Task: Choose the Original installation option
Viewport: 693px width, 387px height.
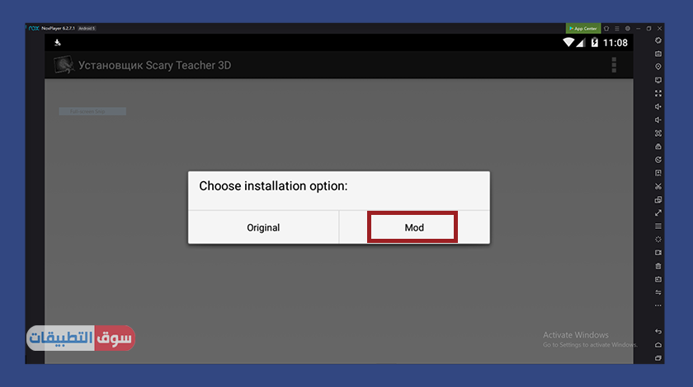Action: point(263,227)
